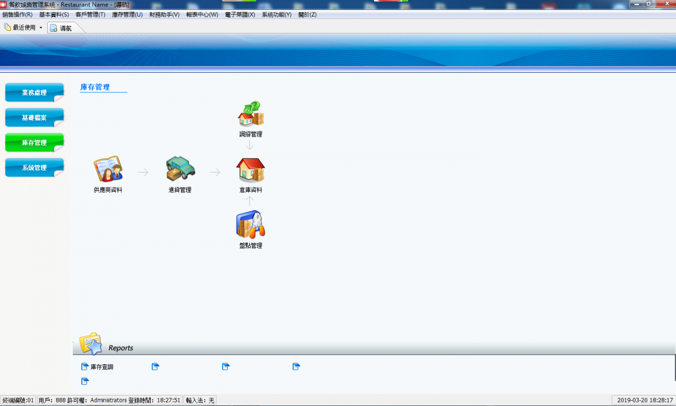Image resolution: width=676 pixels, height=406 pixels.
Task: Click the 導航 tab page icon
Action: coord(54,28)
